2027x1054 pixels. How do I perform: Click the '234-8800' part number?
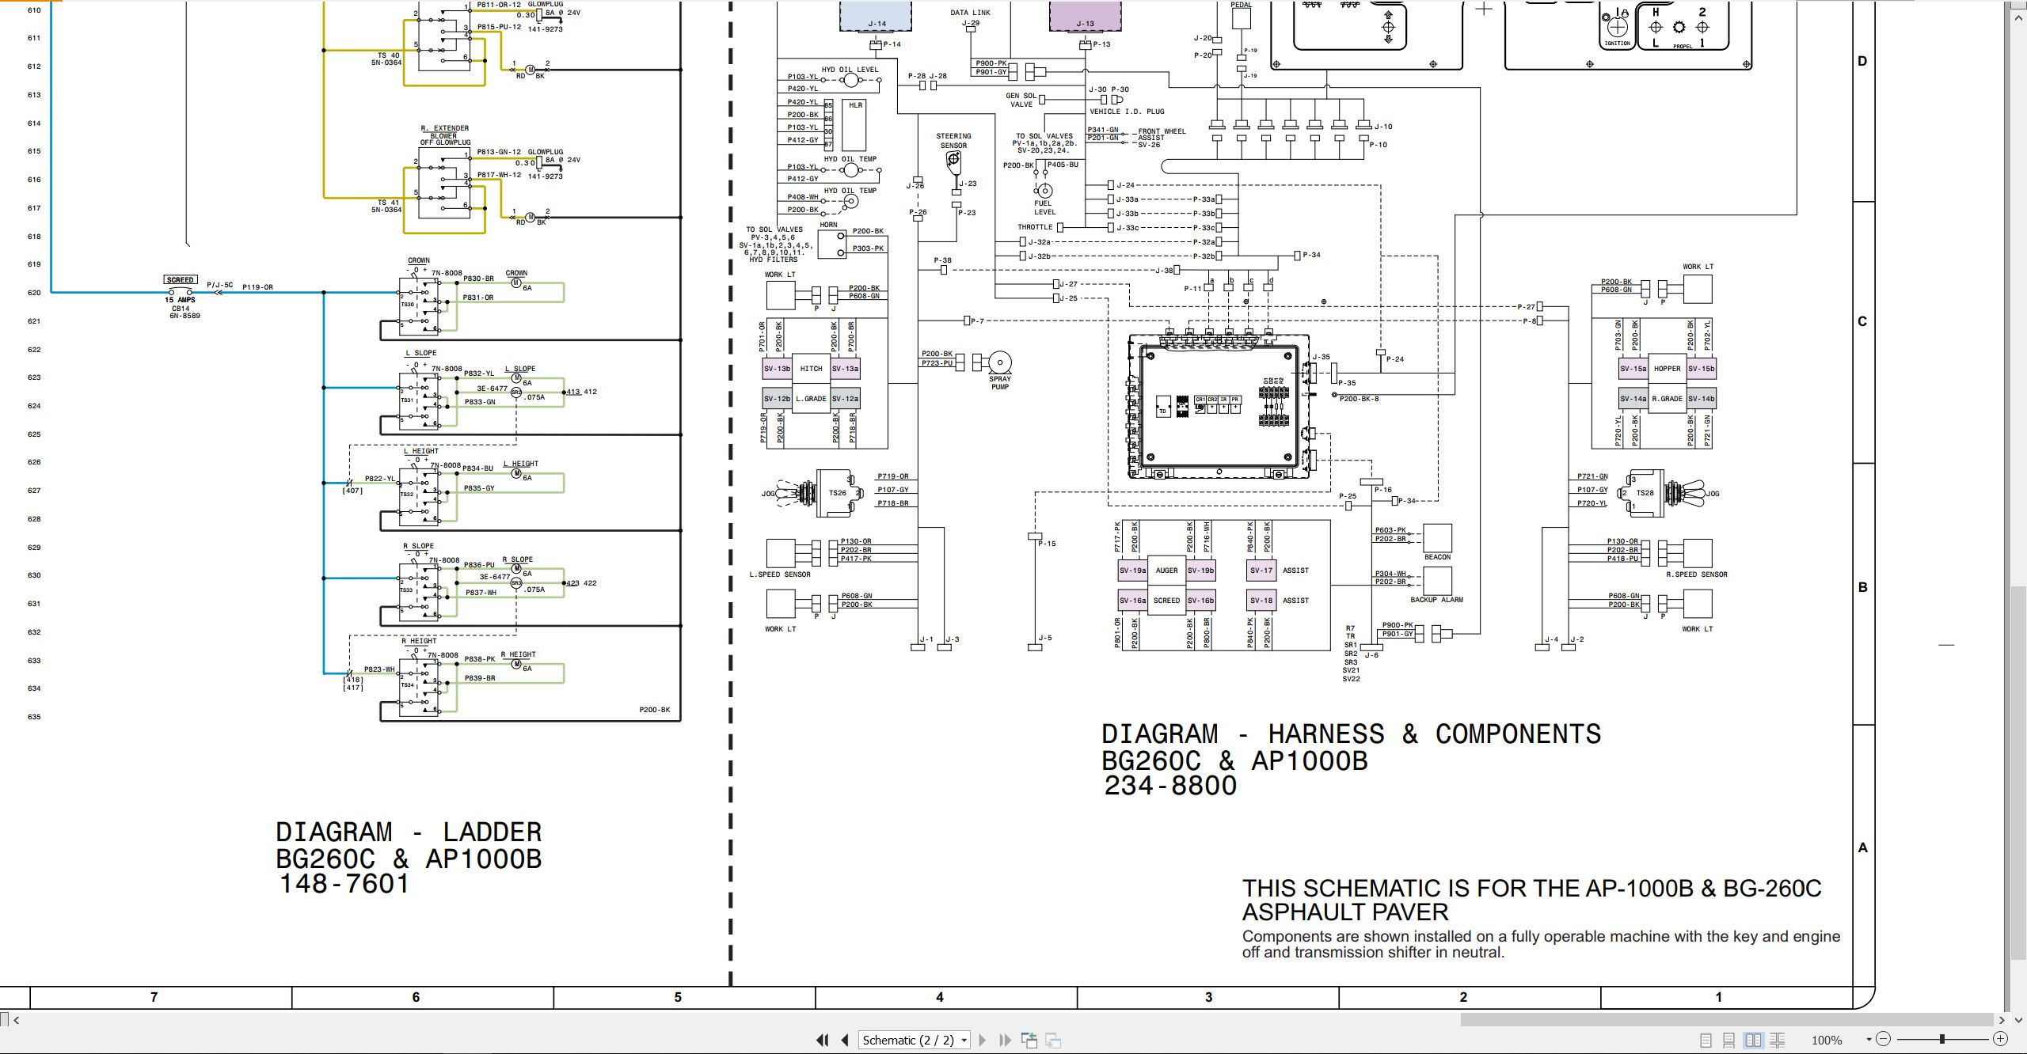(x=1170, y=786)
